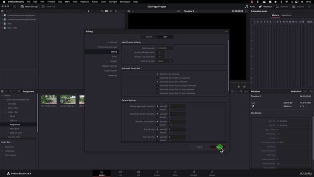Expand the Collections smart bin
The image size is (314, 177).
(2, 151)
